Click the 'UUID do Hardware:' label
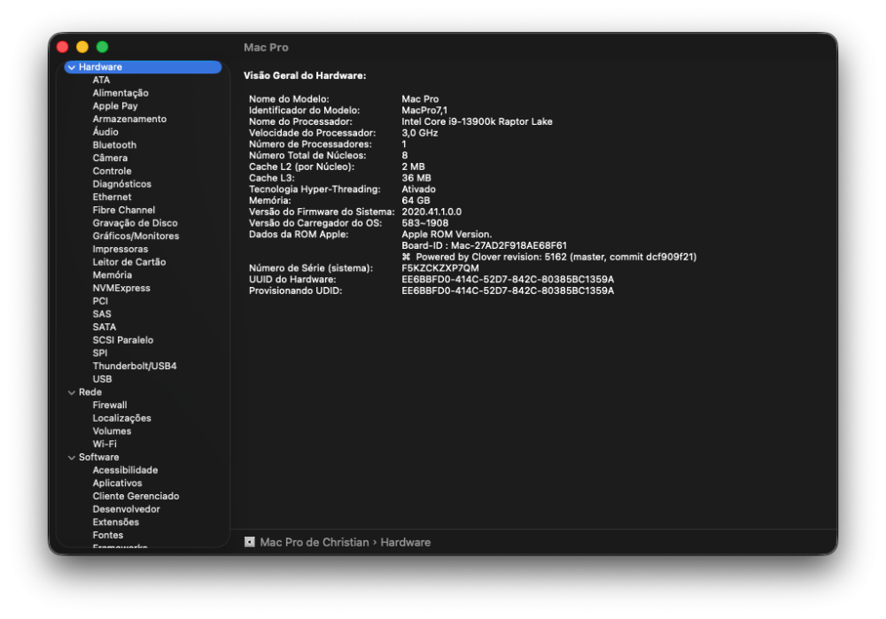 (x=292, y=279)
